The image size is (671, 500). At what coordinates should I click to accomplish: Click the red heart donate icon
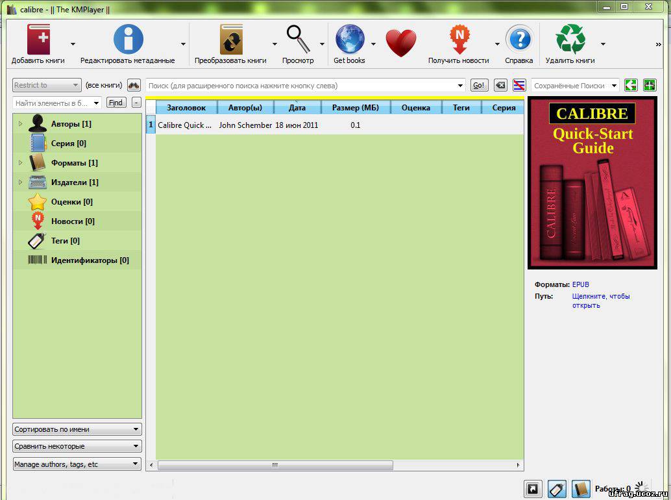pos(400,43)
